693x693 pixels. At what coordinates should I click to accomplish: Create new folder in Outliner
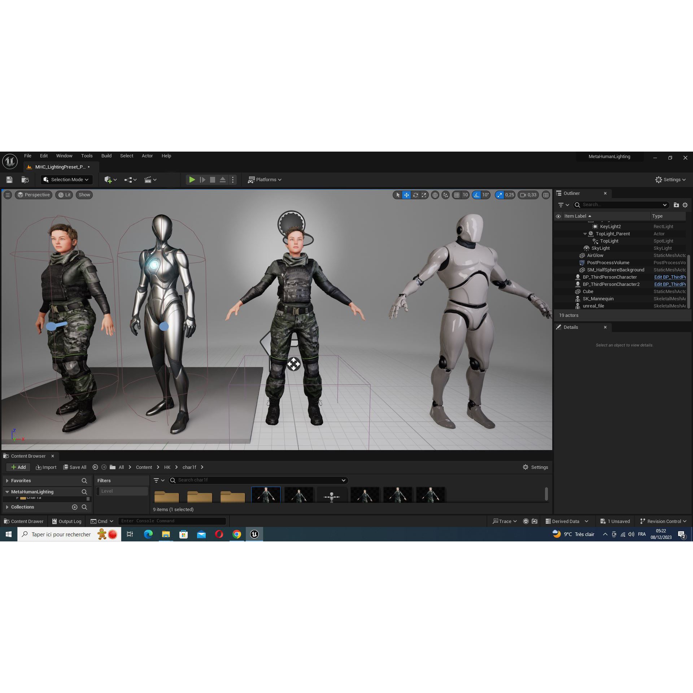[x=676, y=205]
